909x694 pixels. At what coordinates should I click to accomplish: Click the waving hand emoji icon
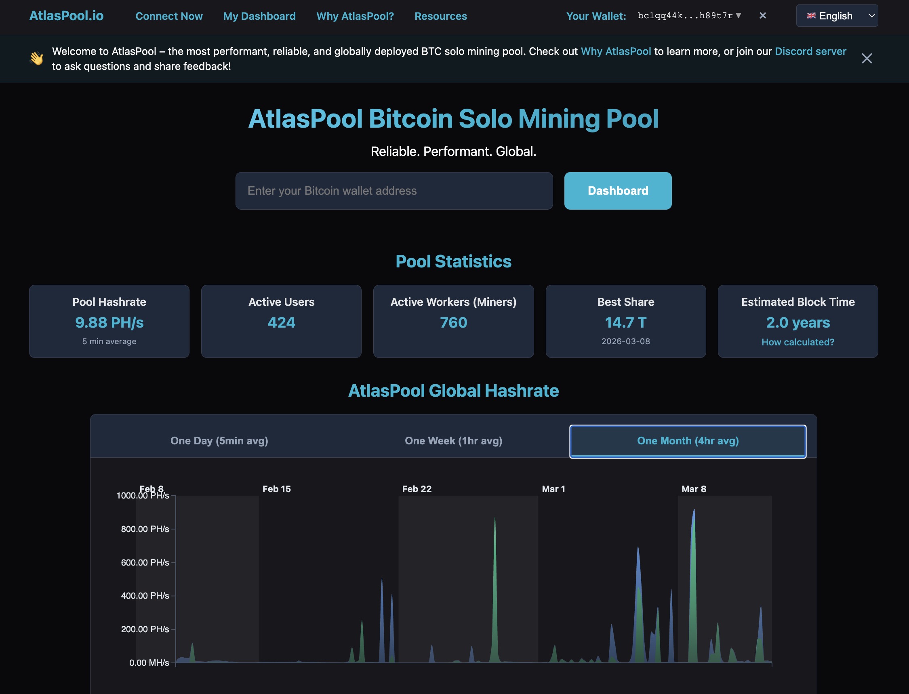tap(37, 58)
